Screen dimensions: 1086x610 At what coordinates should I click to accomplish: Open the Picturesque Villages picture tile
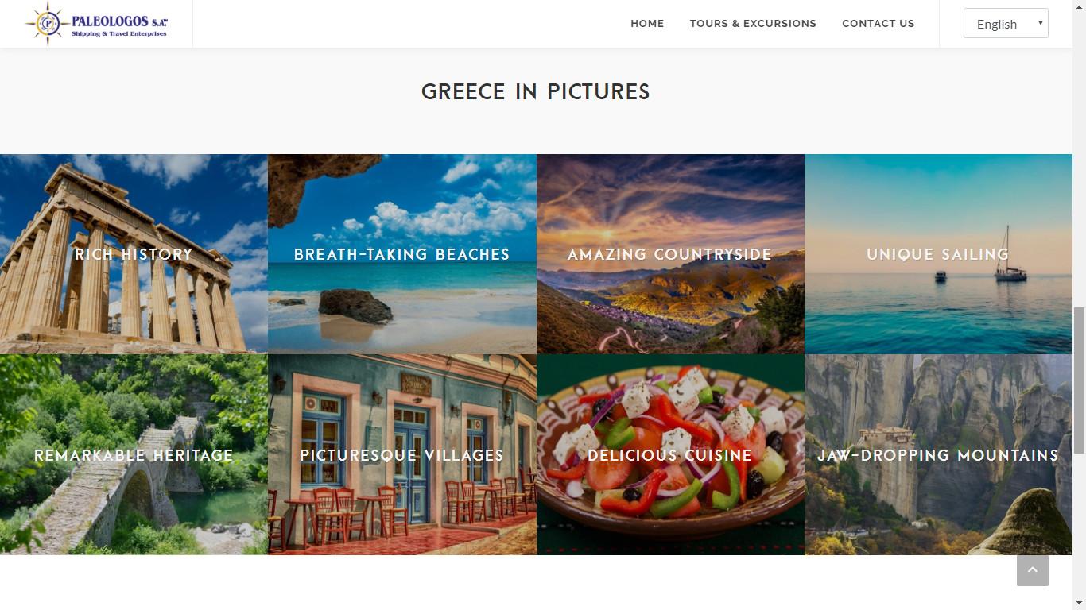click(402, 454)
